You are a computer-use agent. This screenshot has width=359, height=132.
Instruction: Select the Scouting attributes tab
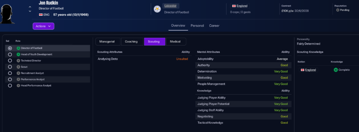[154, 42]
